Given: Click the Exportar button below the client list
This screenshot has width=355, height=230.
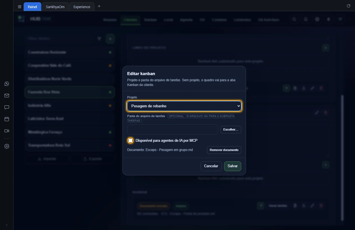Looking at the screenshot, I should point(93,159).
